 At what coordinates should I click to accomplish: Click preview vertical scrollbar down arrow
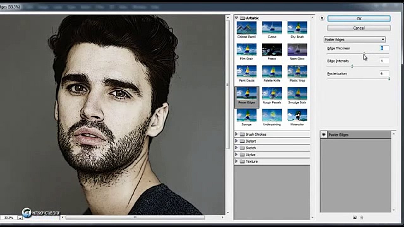(228, 212)
